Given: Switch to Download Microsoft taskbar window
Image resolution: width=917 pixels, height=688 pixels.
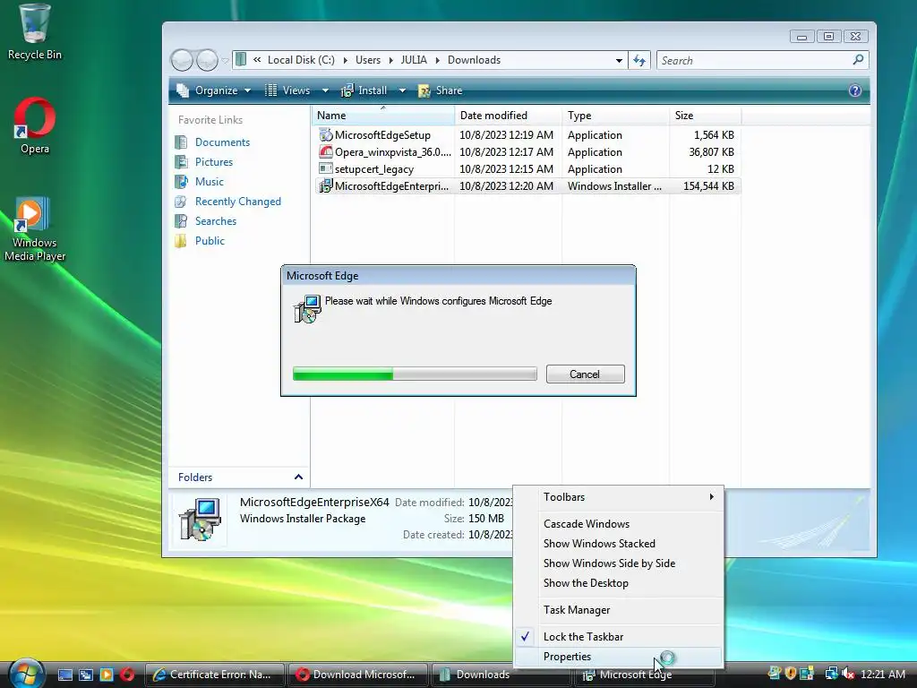Looking at the screenshot, I should (357, 675).
